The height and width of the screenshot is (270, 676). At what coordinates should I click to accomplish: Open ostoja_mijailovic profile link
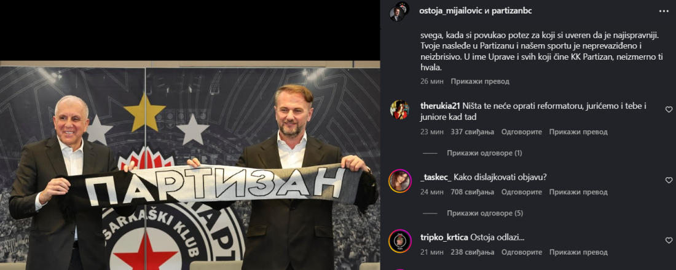(x=450, y=11)
